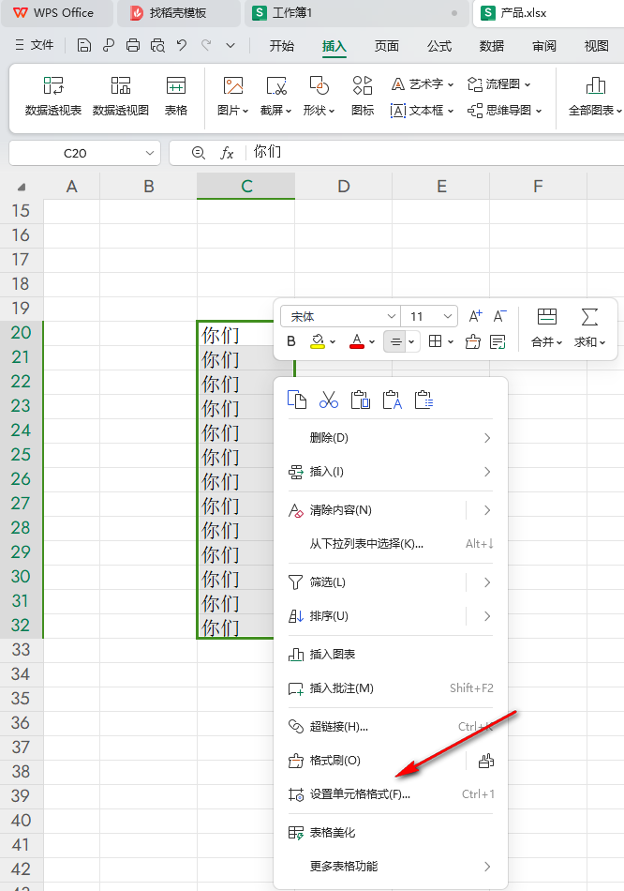This screenshot has width=624, height=891.
Task: Click the Save icon in quick access toolbar
Action: click(84, 45)
